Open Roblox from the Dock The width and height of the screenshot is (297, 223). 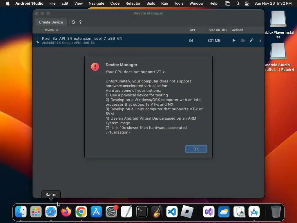pyautogui.click(x=187, y=212)
